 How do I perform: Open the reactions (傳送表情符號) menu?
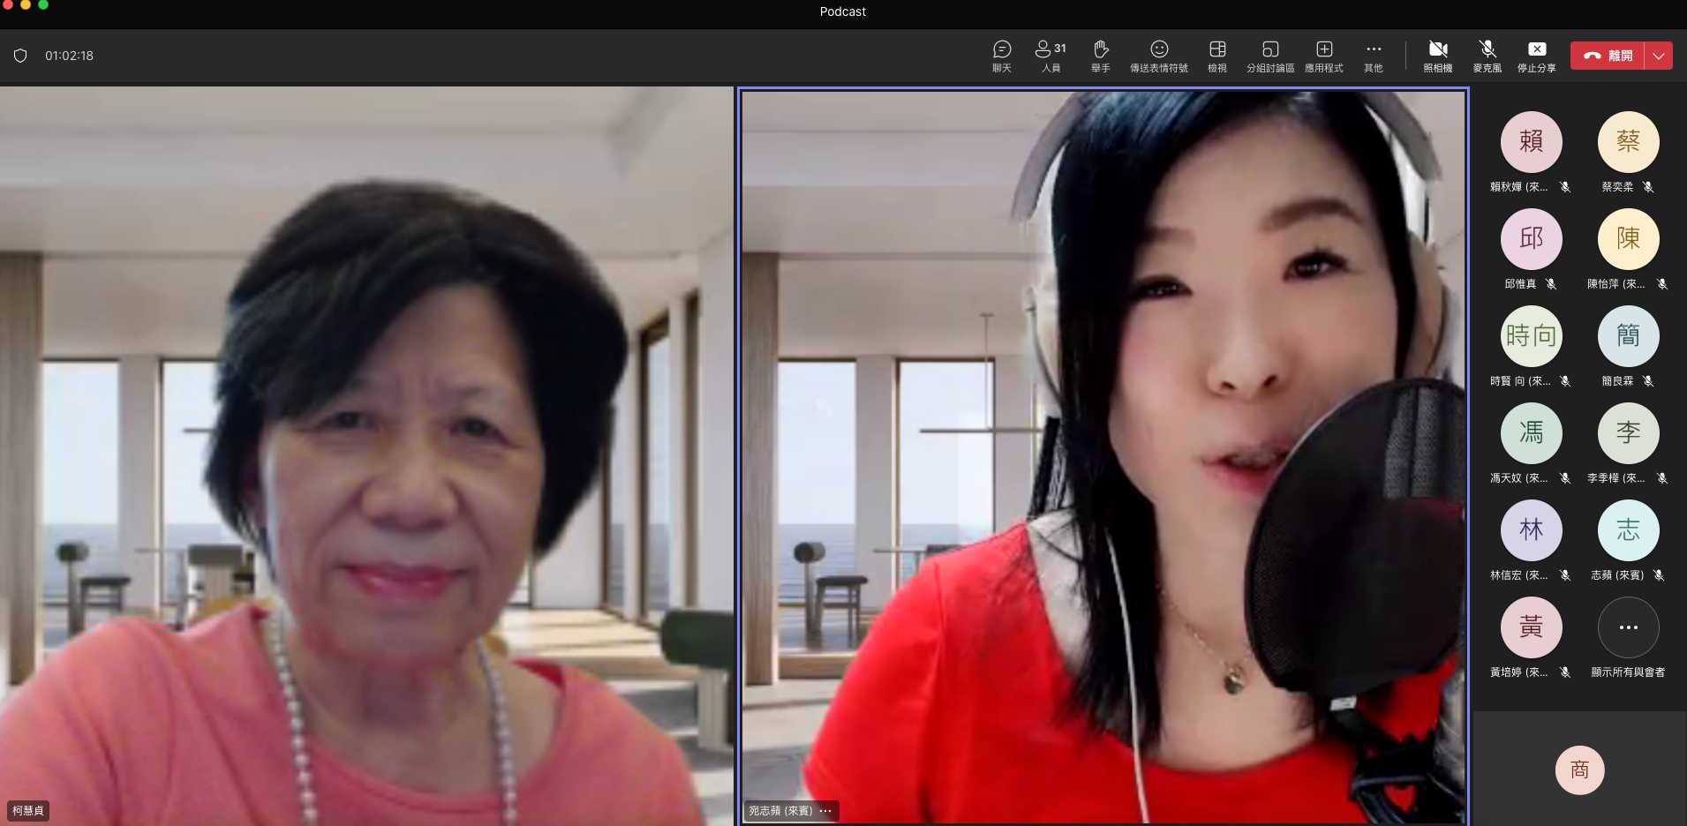point(1159,56)
